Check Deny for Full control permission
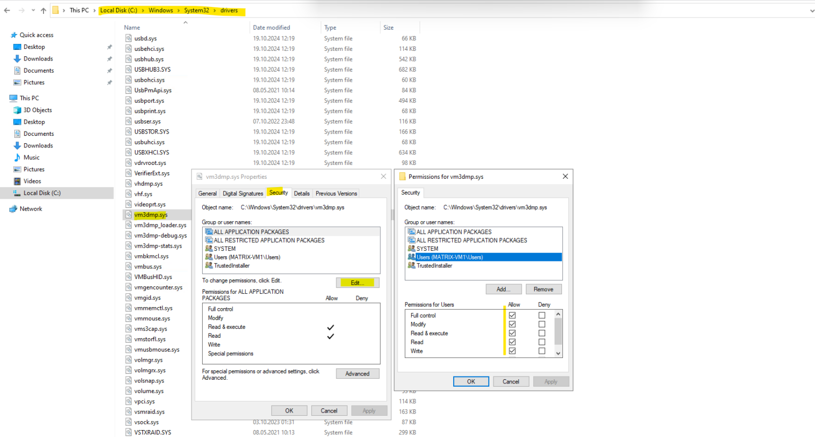 coord(541,315)
